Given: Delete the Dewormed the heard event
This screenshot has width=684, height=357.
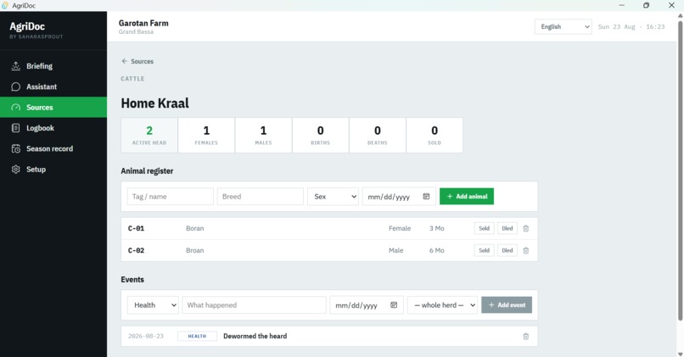Looking at the screenshot, I should (525, 336).
